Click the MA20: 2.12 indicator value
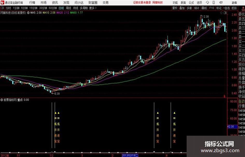The height and width of the screenshot is (157, 245). click(x=63, y=13)
